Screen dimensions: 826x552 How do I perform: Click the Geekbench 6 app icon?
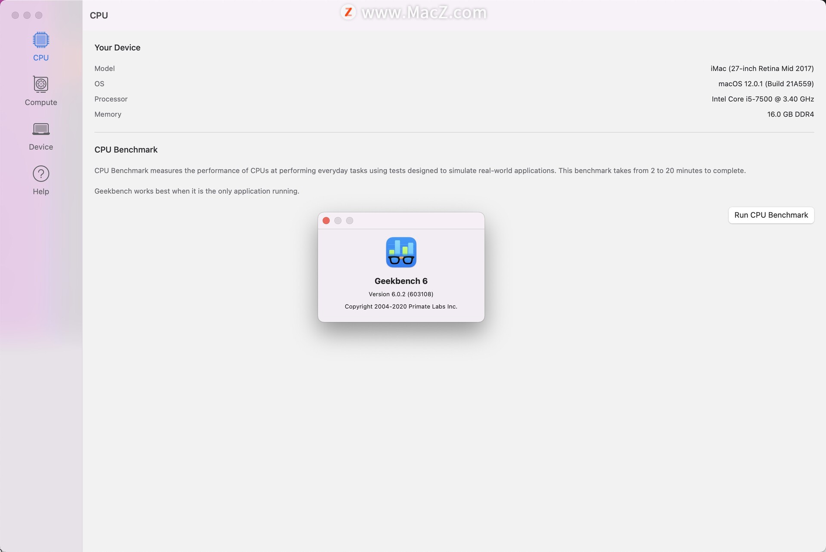[x=401, y=252]
